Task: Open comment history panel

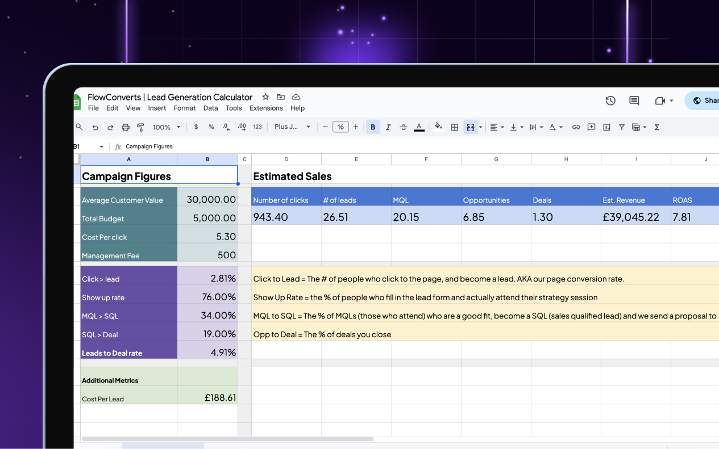Action: pos(634,100)
